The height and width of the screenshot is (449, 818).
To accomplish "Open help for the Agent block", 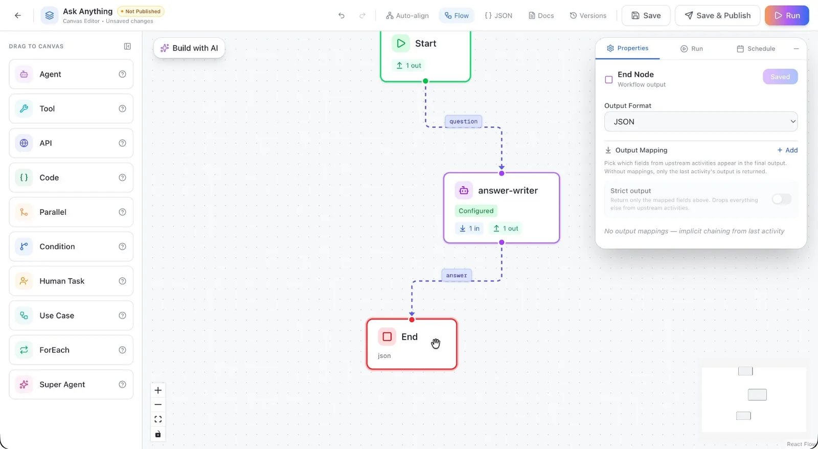I will (x=122, y=74).
